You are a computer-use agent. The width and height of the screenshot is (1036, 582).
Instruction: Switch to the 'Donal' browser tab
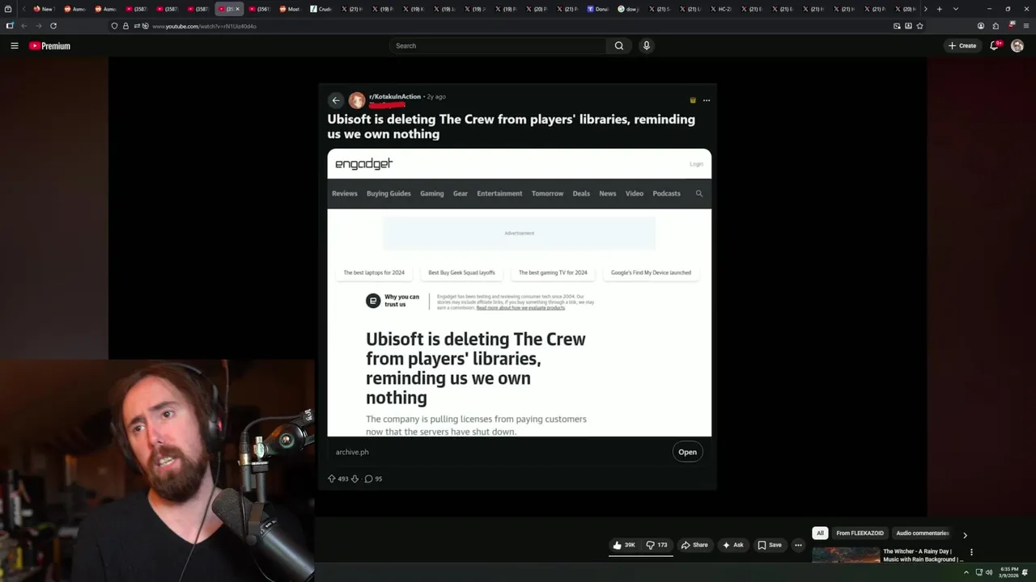point(598,9)
